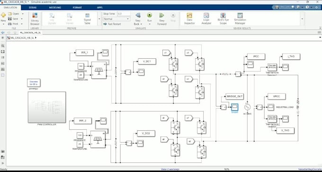Image resolution: width=322 pixels, height=172 pixels.
Task: Click the VariableStepDiscrete solver link
Action: [310, 169]
